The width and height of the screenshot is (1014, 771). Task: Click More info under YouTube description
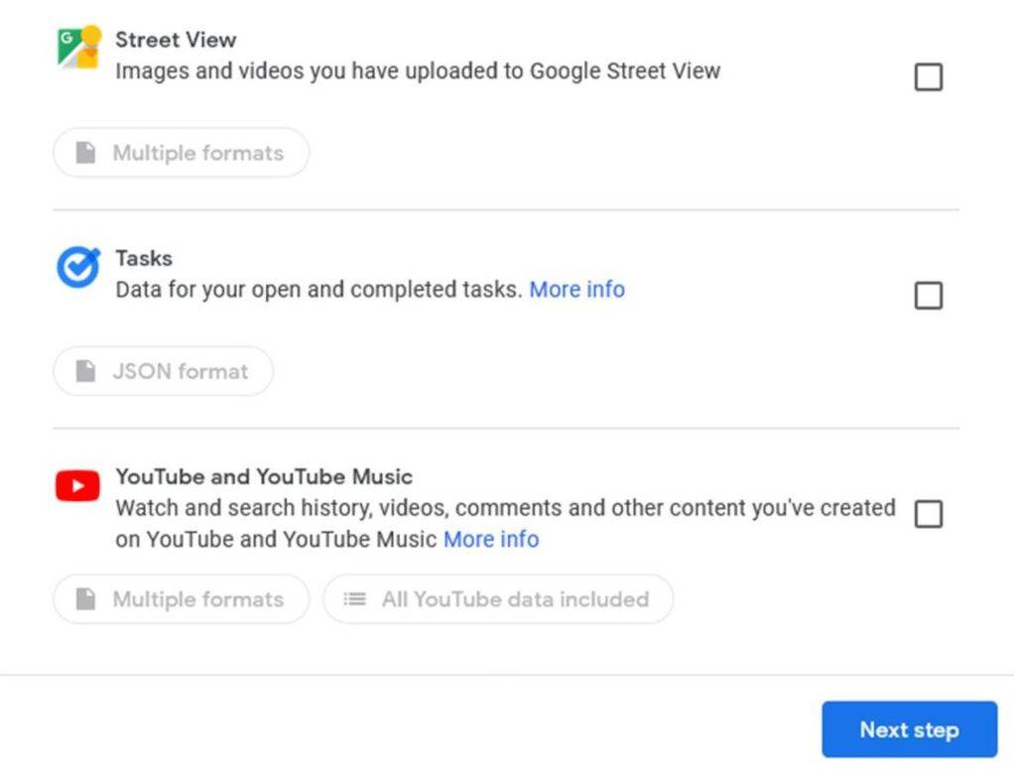(x=491, y=539)
